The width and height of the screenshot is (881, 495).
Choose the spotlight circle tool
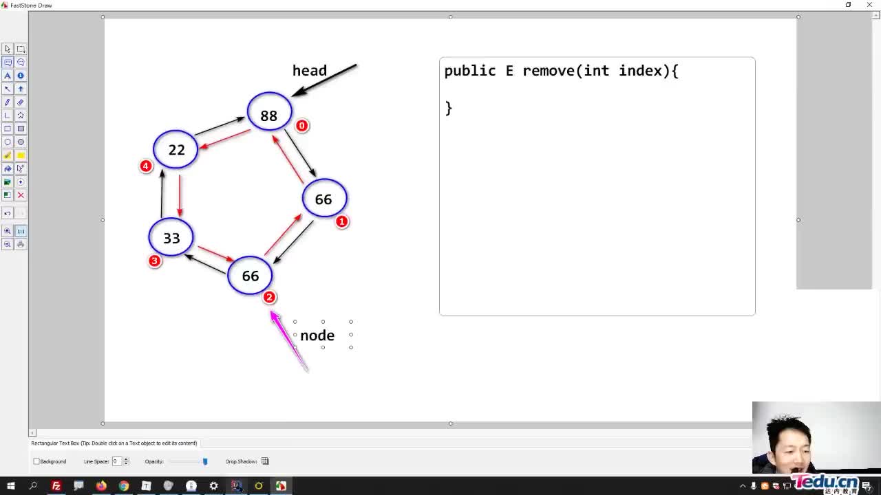click(x=21, y=182)
